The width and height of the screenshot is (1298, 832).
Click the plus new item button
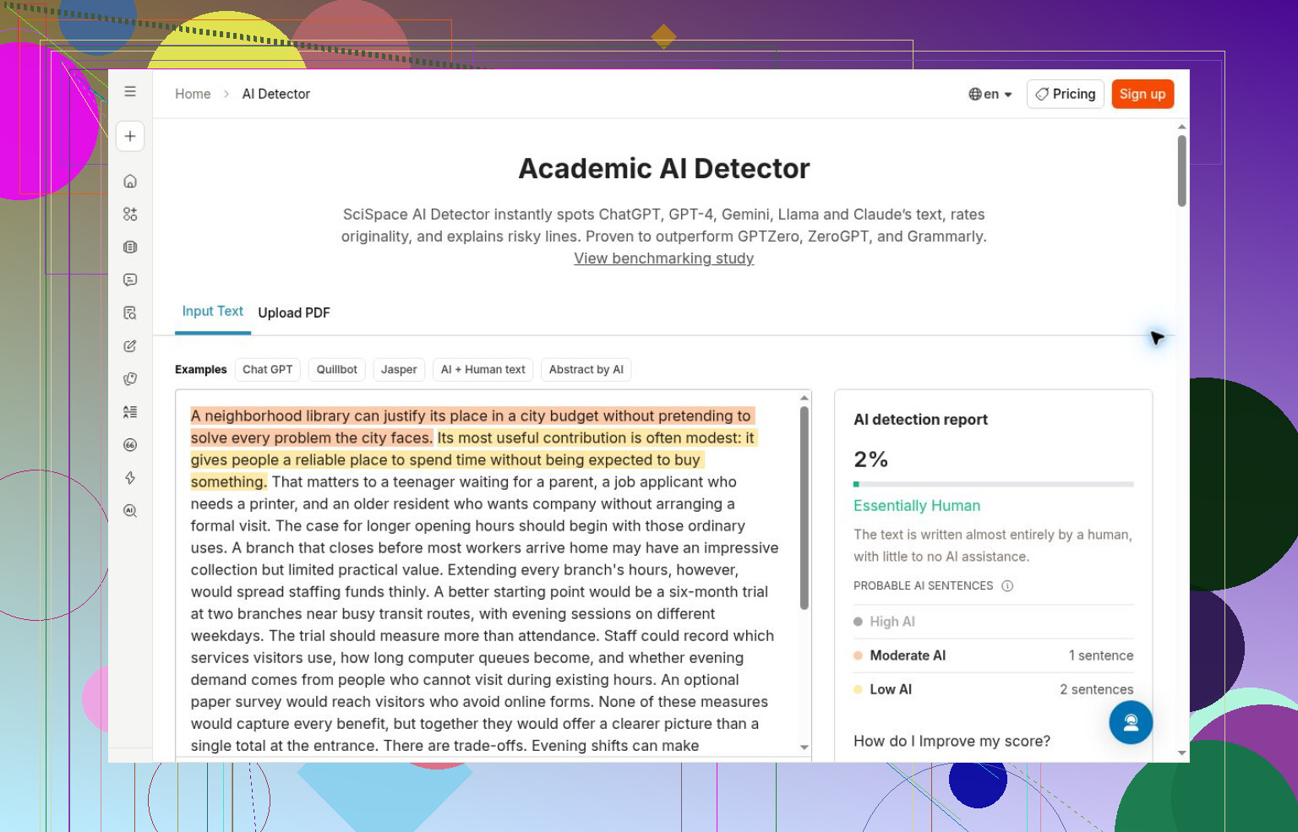pyautogui.click(x=130, y=136)
